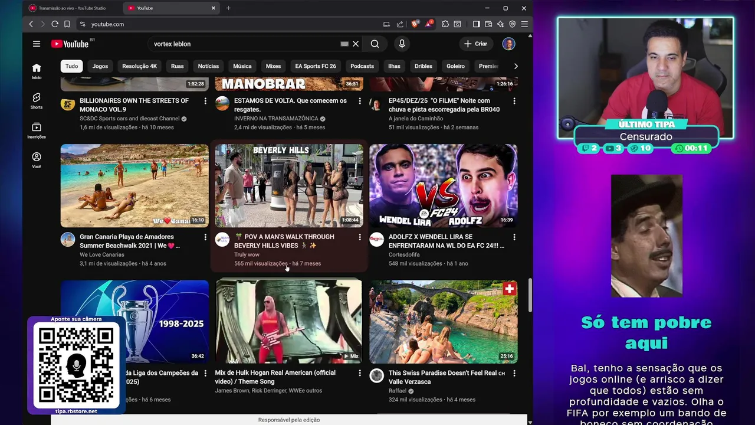
Task: Open options for the Billionaires Monaco video
Action: pos(205,101)
